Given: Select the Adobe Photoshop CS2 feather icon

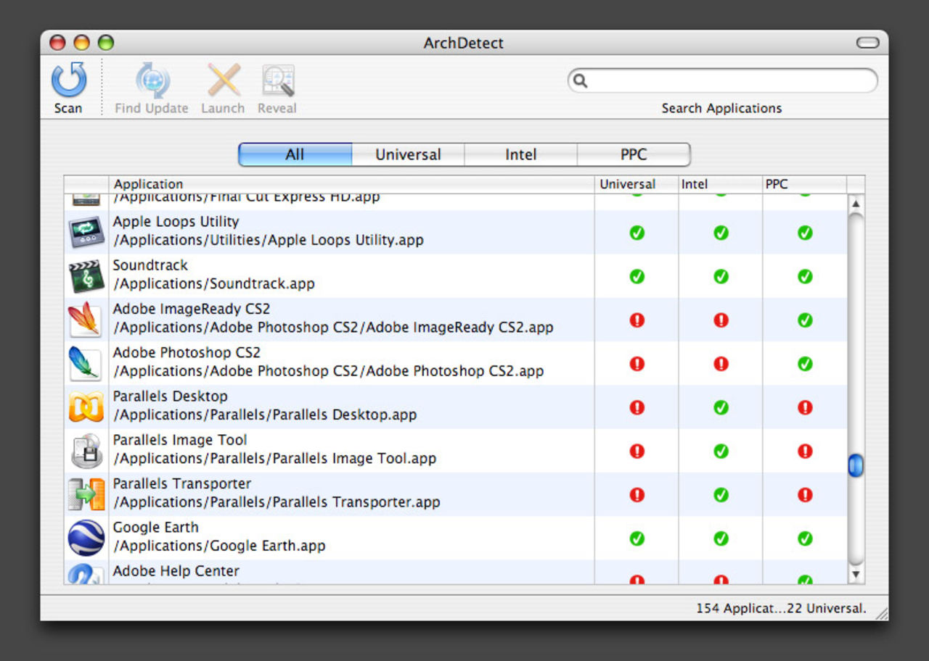Looking at the screenshot, I should [x=84, y=363].
